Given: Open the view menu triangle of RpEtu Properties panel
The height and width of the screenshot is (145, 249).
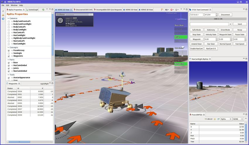Looking at the screenshot, I should pyautogui.click(x=47, y=9).
